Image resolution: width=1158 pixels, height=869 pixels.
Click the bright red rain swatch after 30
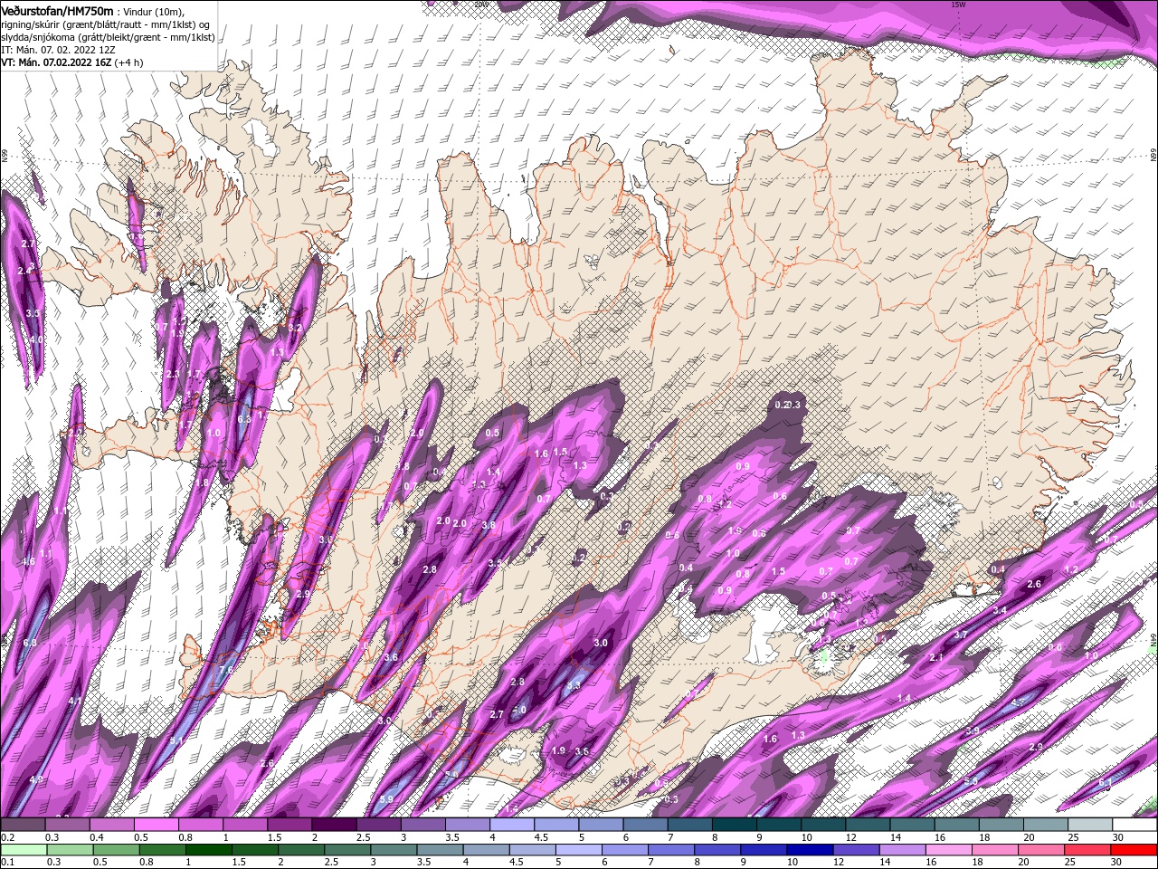1135,849
